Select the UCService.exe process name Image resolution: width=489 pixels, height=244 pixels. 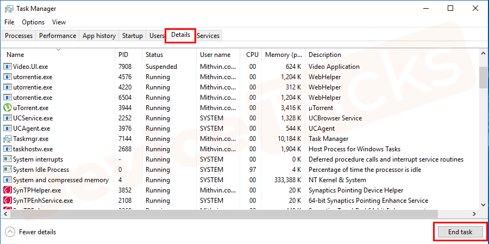33,118
